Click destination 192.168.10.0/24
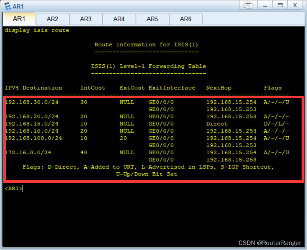Screen dimensions: 307x250 point(32,131)
